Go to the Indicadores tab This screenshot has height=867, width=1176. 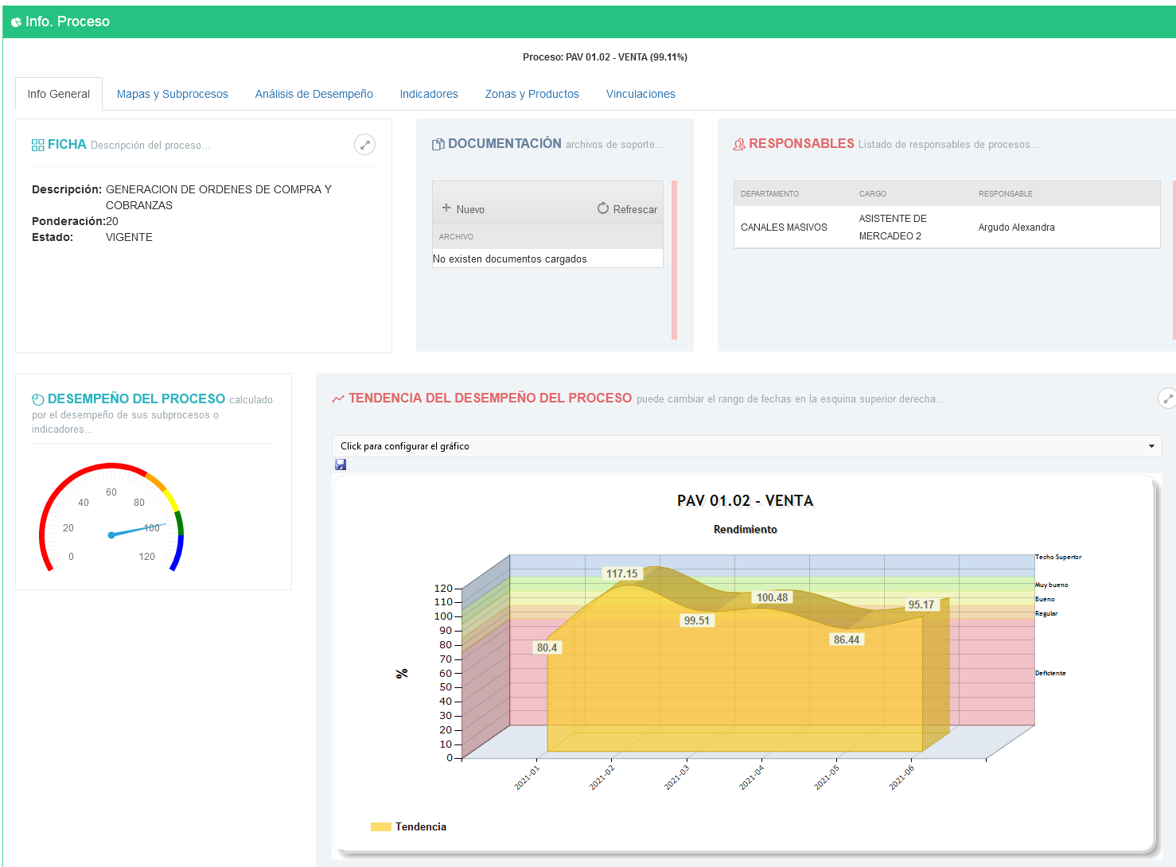pos(429,94)
